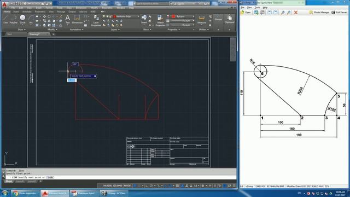Image resolution: width=350 pixels, height=197 pixels.
Task: Open the layer name dropdown list
Action: coord(138,16)
